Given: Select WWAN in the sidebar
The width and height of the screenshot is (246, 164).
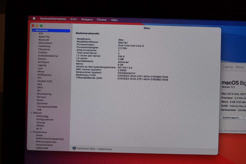Looking at the screenshot, I should tap(40, 126).
